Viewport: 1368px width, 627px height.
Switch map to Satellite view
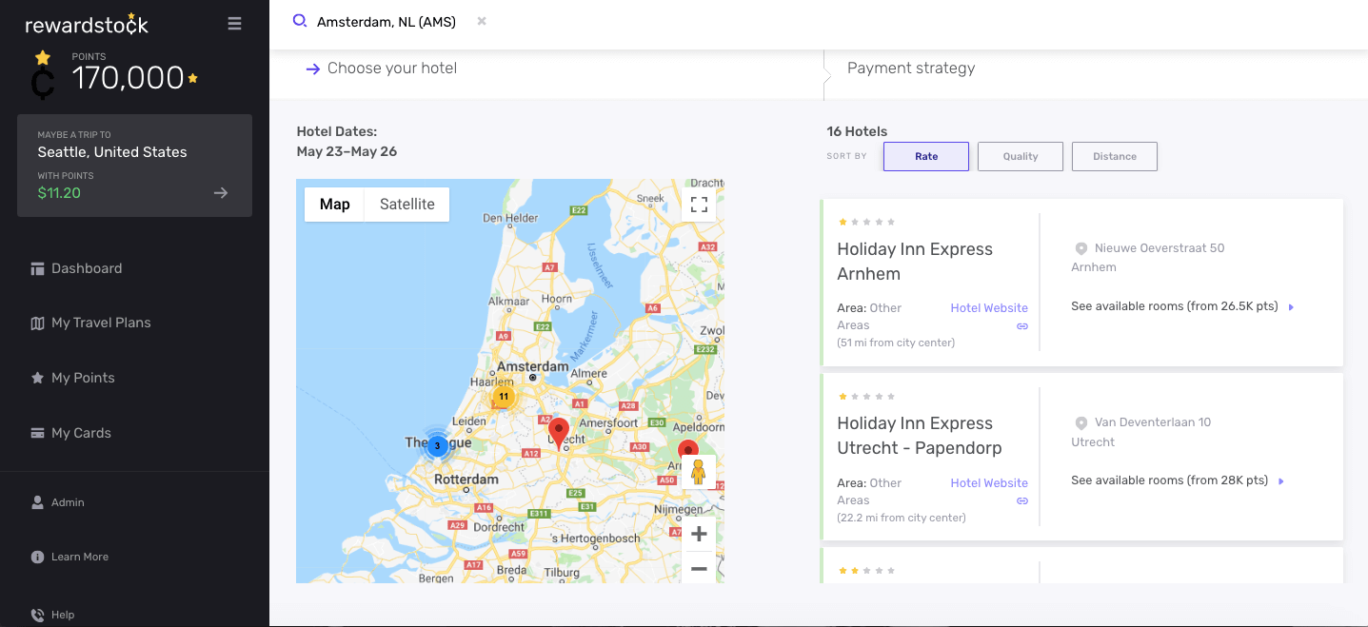point(407,204)
